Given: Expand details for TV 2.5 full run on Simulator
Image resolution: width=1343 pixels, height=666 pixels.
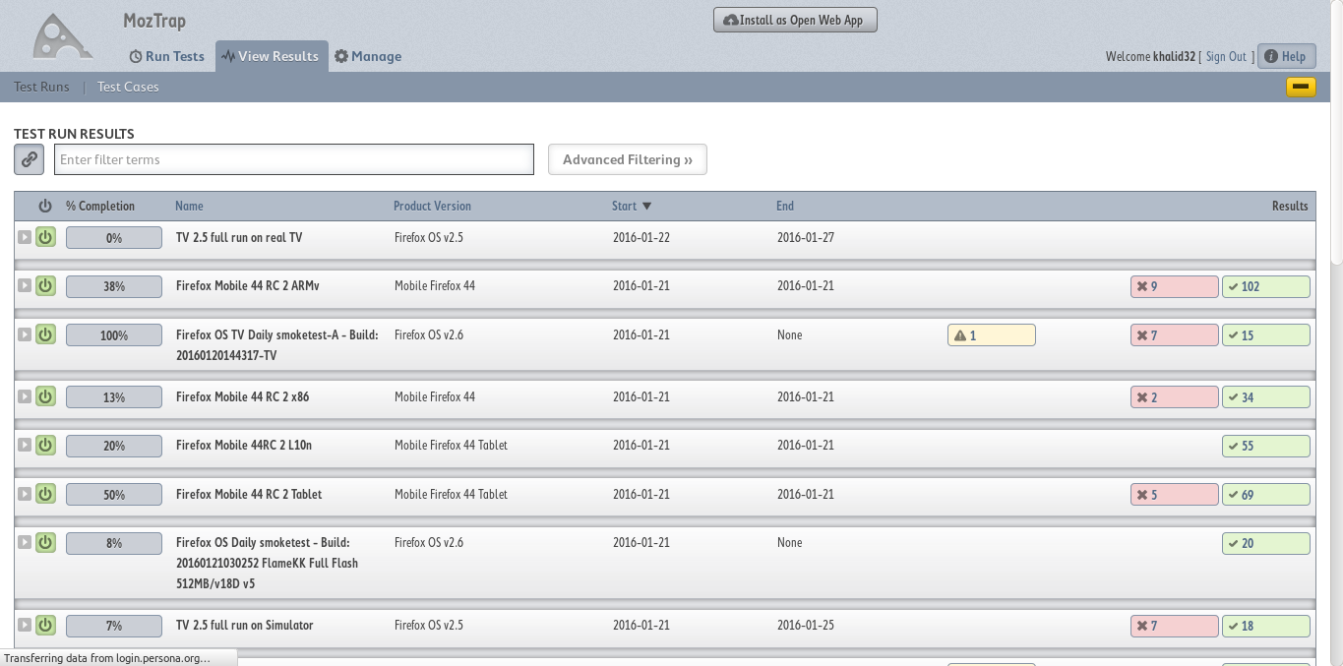Looking at the screenshot, I should coord(25,625).
